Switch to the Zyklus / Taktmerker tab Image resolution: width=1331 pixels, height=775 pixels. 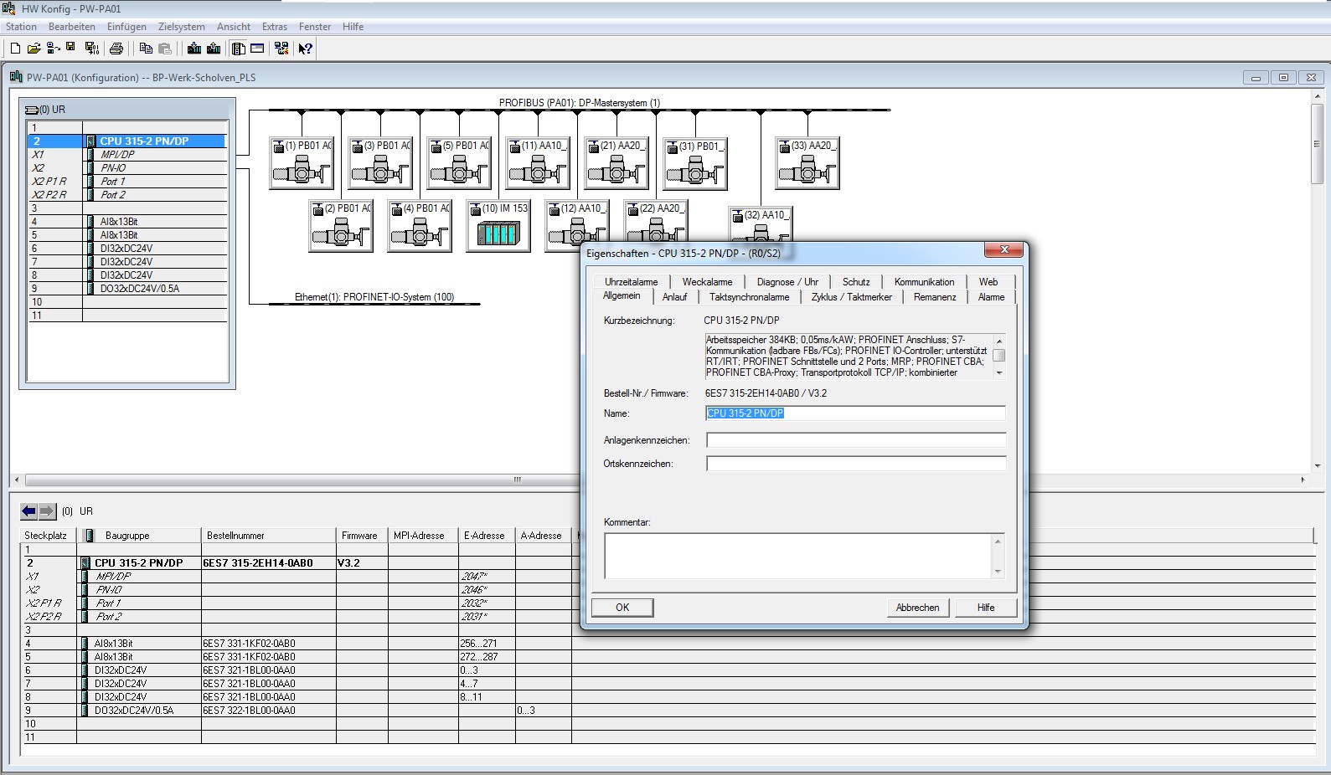pos(851,297)
